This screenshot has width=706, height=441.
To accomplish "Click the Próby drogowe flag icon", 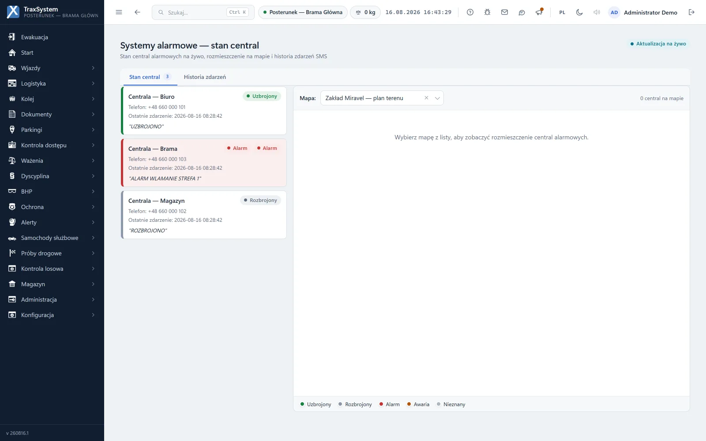I will tap(12, 253).
